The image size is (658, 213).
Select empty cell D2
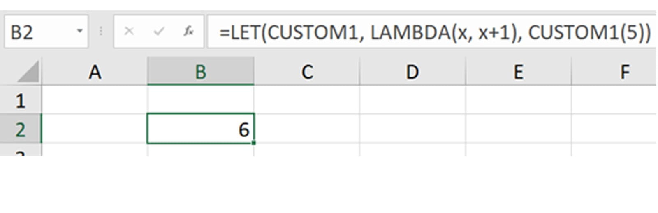[412, 129]
